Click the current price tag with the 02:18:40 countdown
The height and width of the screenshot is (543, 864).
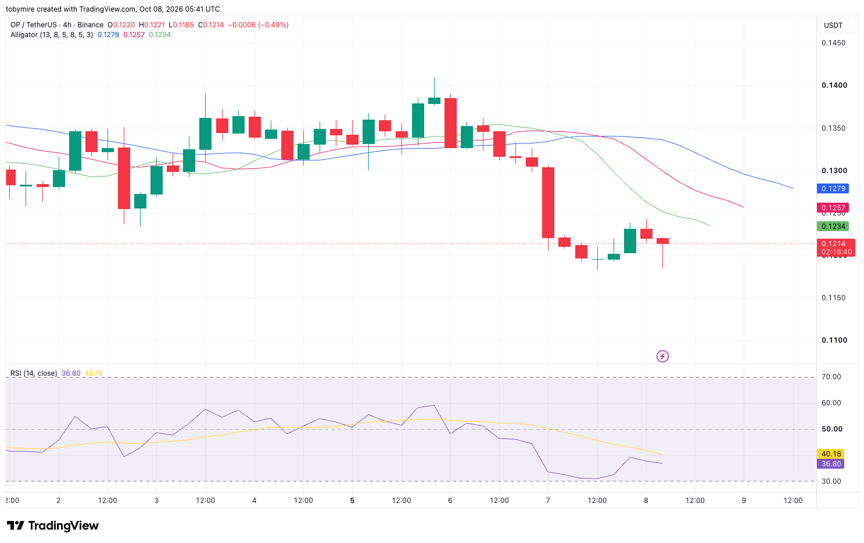point(836,248)
